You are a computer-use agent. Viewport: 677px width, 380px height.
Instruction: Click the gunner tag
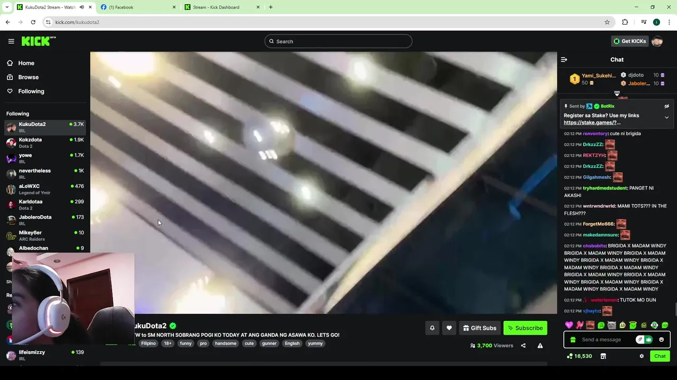pyautogui.click(x=269, y=343)
